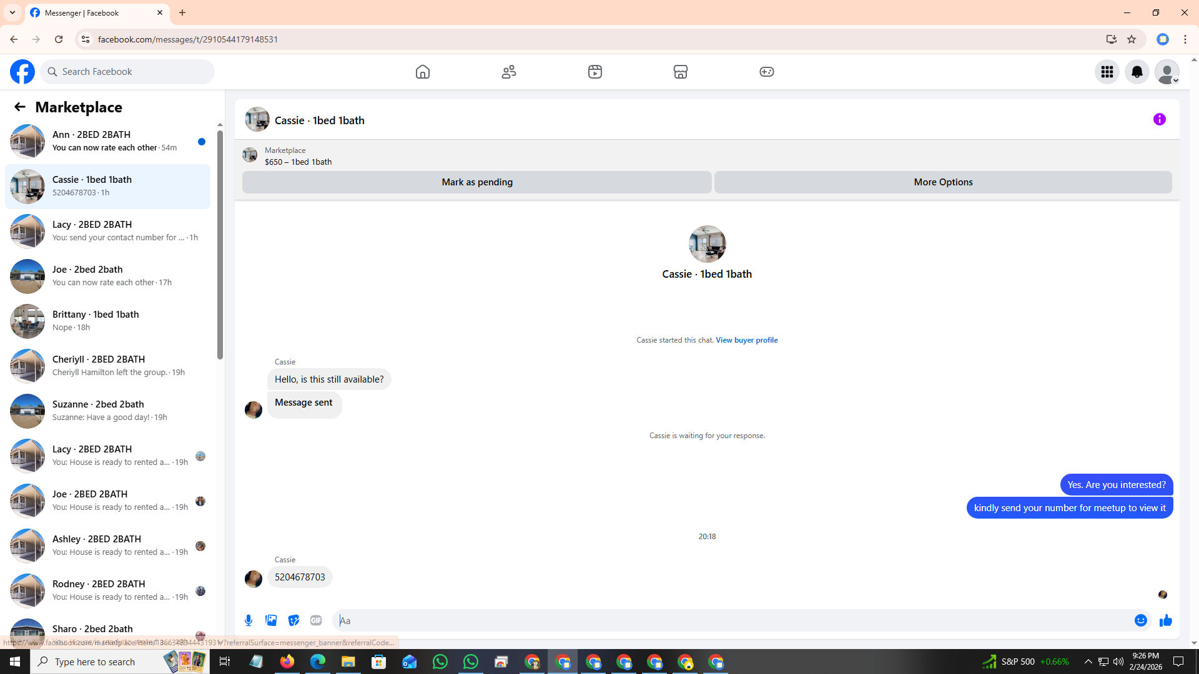Open the Facebook apps grid menu
The width and height of the screenshot is (1199, 674).
coord(1107,72)
